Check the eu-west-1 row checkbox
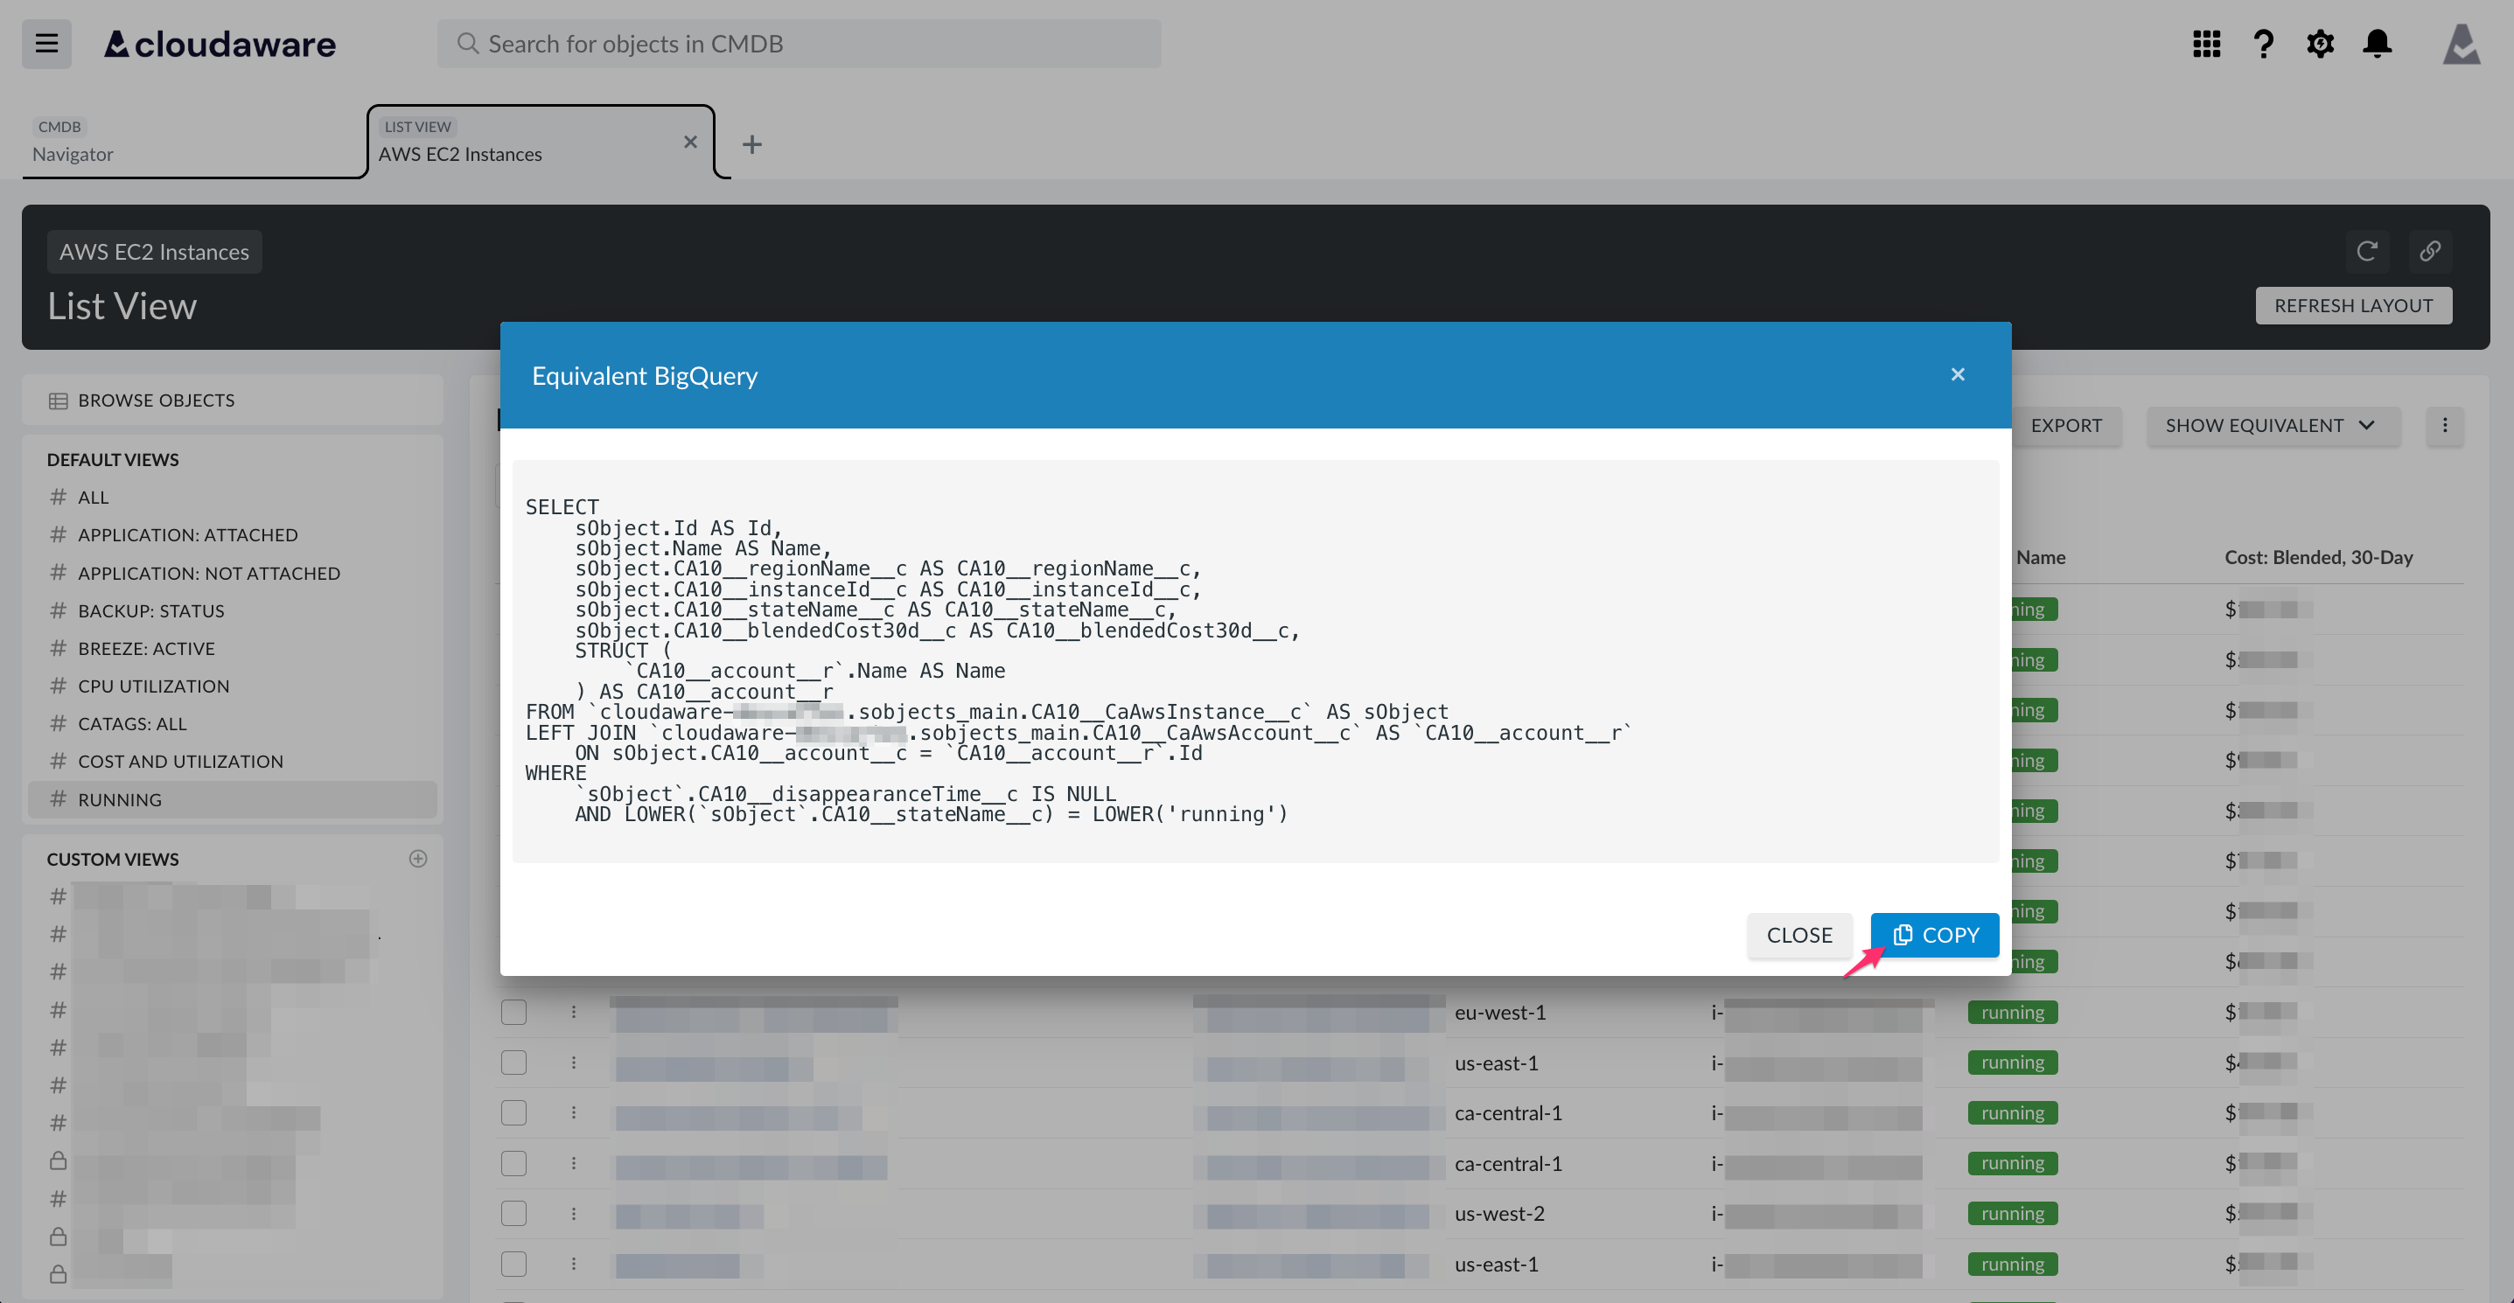2514x1303 pixels. (x=514, y=1013)
